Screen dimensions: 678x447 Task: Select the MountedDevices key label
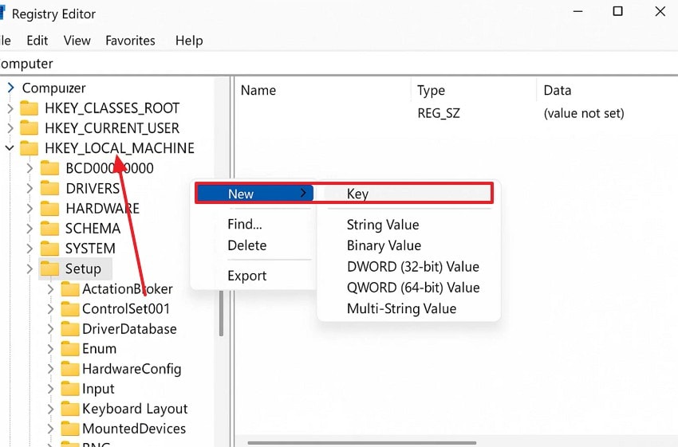click(134, 429)
